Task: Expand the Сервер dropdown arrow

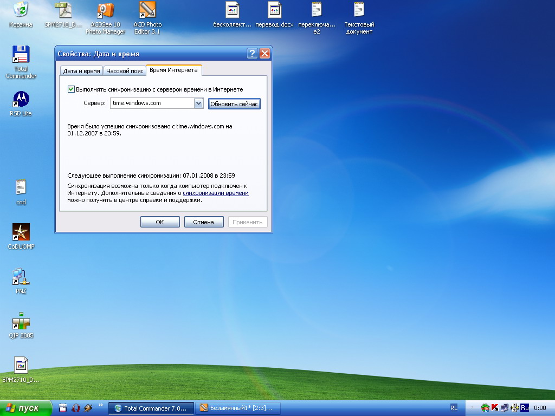Action: pos(198,103)
